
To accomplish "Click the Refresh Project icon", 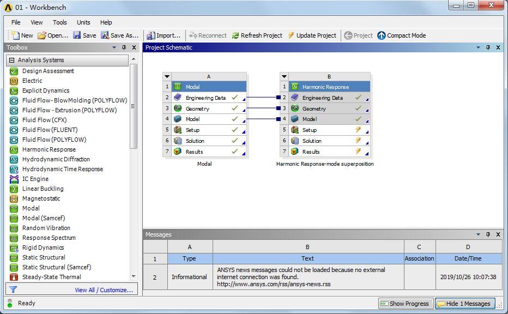I will coord(235,35).
